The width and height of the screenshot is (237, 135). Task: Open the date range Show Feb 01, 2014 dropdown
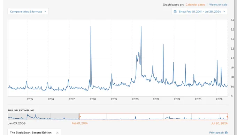tap(199, 11)
